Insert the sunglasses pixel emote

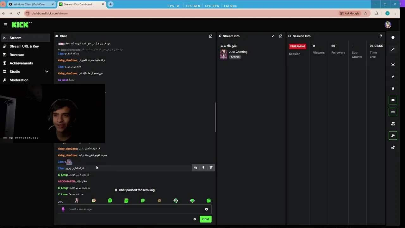click(x=61, y=201)
